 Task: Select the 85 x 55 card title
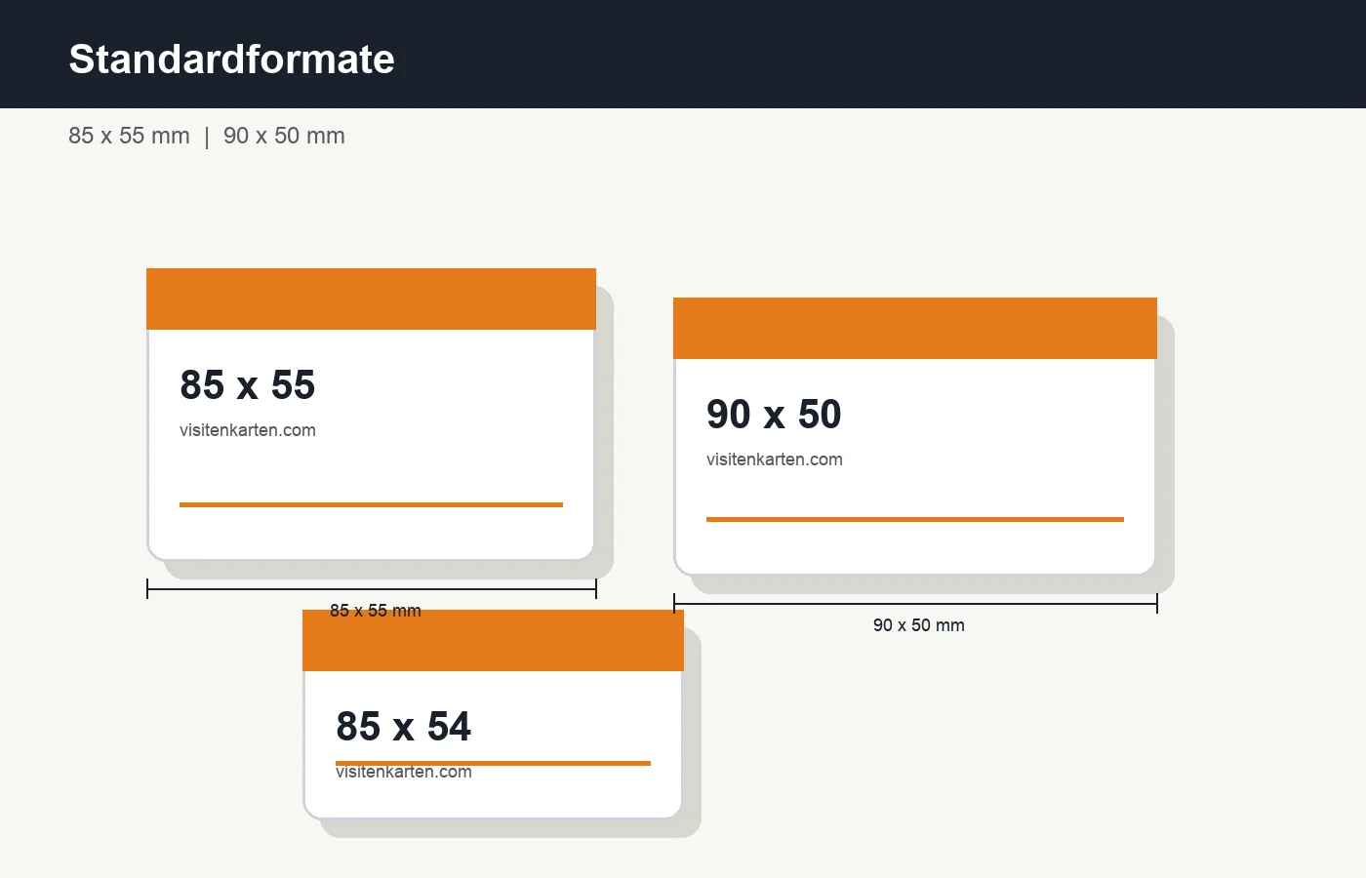pos(248,385)
